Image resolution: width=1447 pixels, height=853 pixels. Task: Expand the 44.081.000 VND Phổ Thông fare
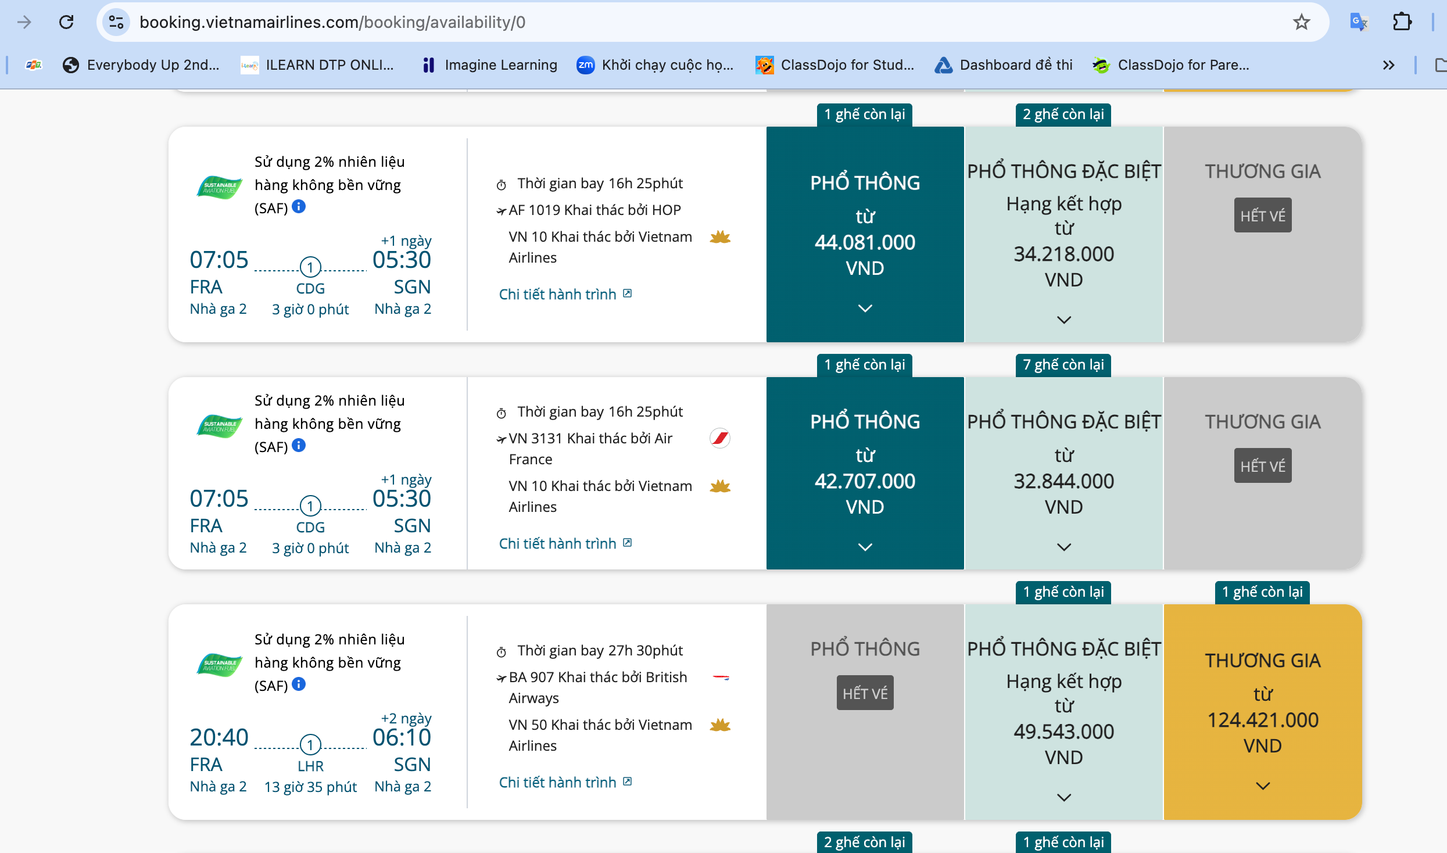[865, 309]
